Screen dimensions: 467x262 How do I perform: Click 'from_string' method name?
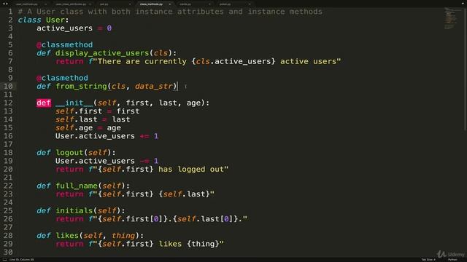[x=81, y=87]
